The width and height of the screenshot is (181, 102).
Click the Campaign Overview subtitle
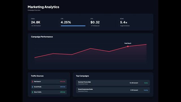(x=34, y=10)
